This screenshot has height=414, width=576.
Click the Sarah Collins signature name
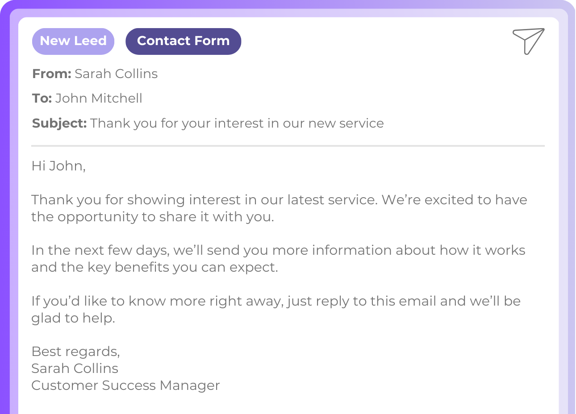(75, 368)
